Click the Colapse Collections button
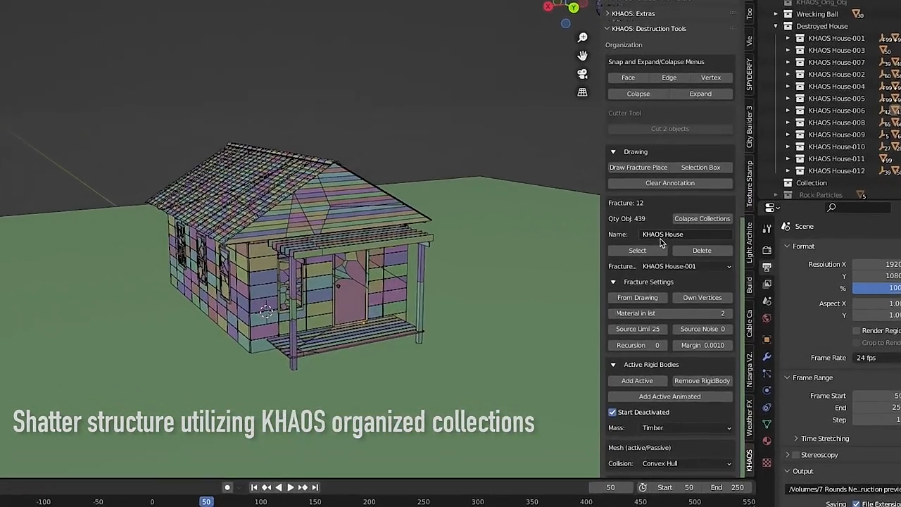The height and width of the screenshot is (507, 901). point(702,219)
